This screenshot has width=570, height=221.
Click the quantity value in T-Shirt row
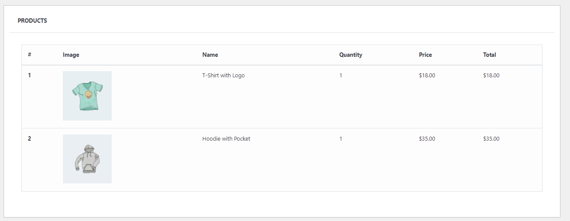[x=341, y=76]
